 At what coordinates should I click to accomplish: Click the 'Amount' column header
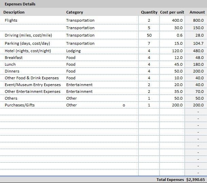197,12
